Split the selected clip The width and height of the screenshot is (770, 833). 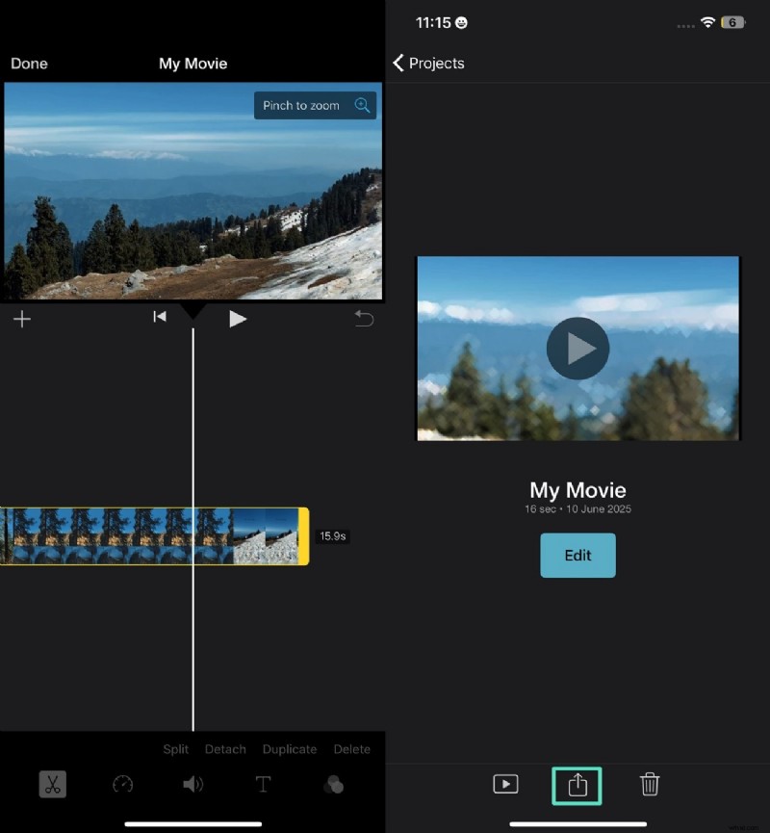[x=175, y=749]
